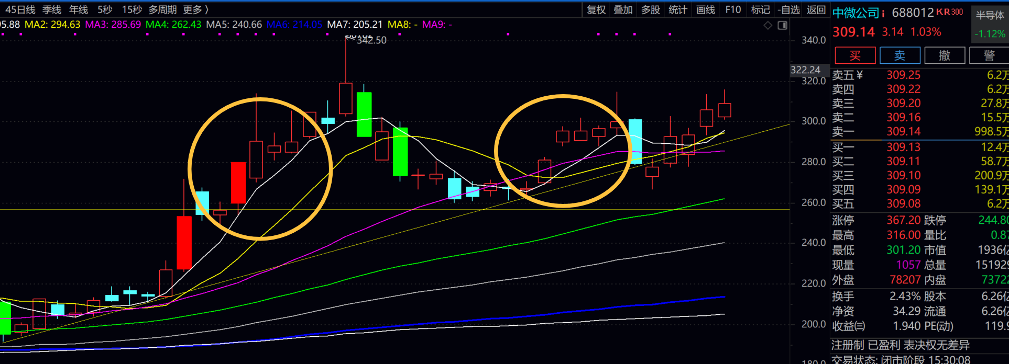Click the ¥ symbol next to 卖五
Image resolution: width=1009 pixels, height=364 pixels.
[860, 75]
